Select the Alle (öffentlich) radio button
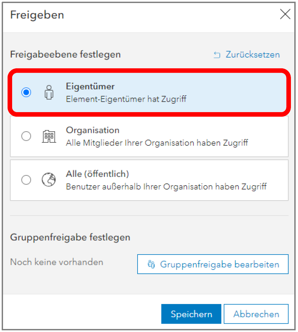Viewport: 298px width, 332px height. pos(26,180)
